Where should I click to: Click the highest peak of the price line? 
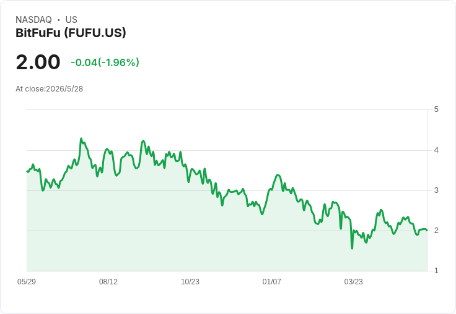(x=81, y=138)
